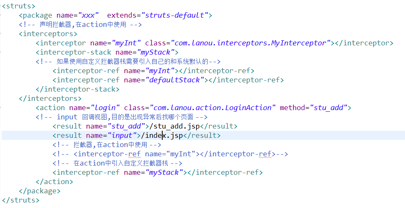Viewport: 405px width, 208px height.
Task: Click the closing </result> tag after /stu_add.jsp
Action: tap(218, 126)
